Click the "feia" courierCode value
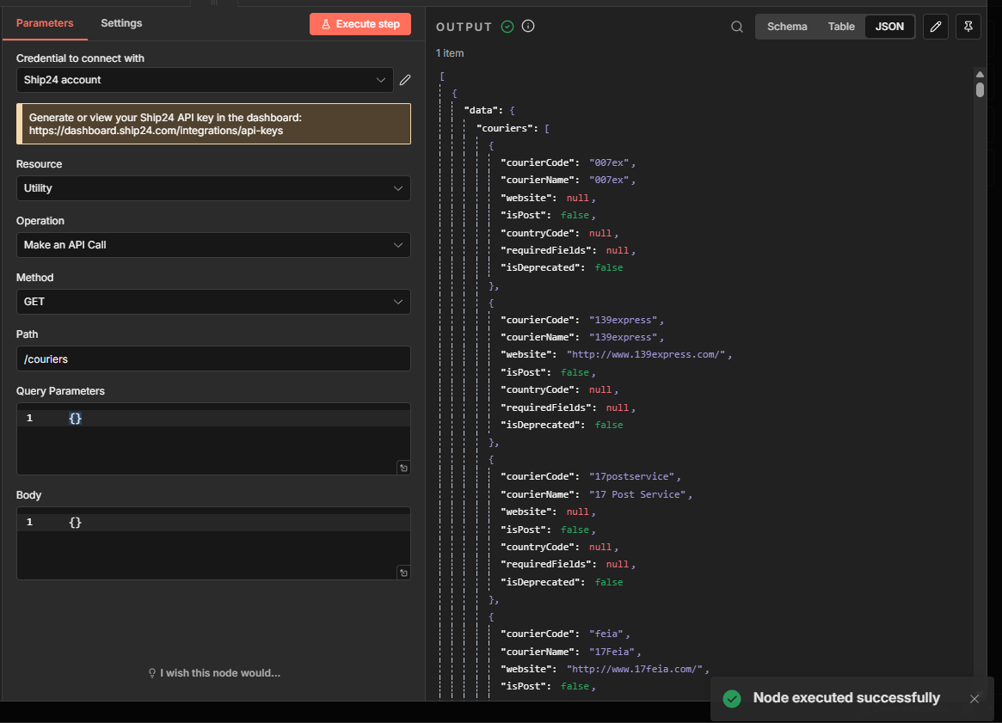Image resolution: width=1002 pixels, height=723 pixels. 606,634
